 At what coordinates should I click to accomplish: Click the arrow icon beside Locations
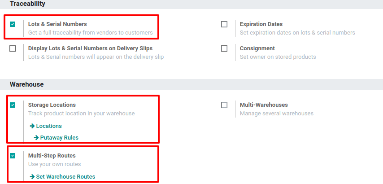point(32,126)
